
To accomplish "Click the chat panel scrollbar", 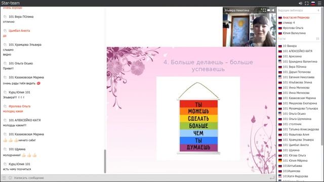I will (105, 161).
